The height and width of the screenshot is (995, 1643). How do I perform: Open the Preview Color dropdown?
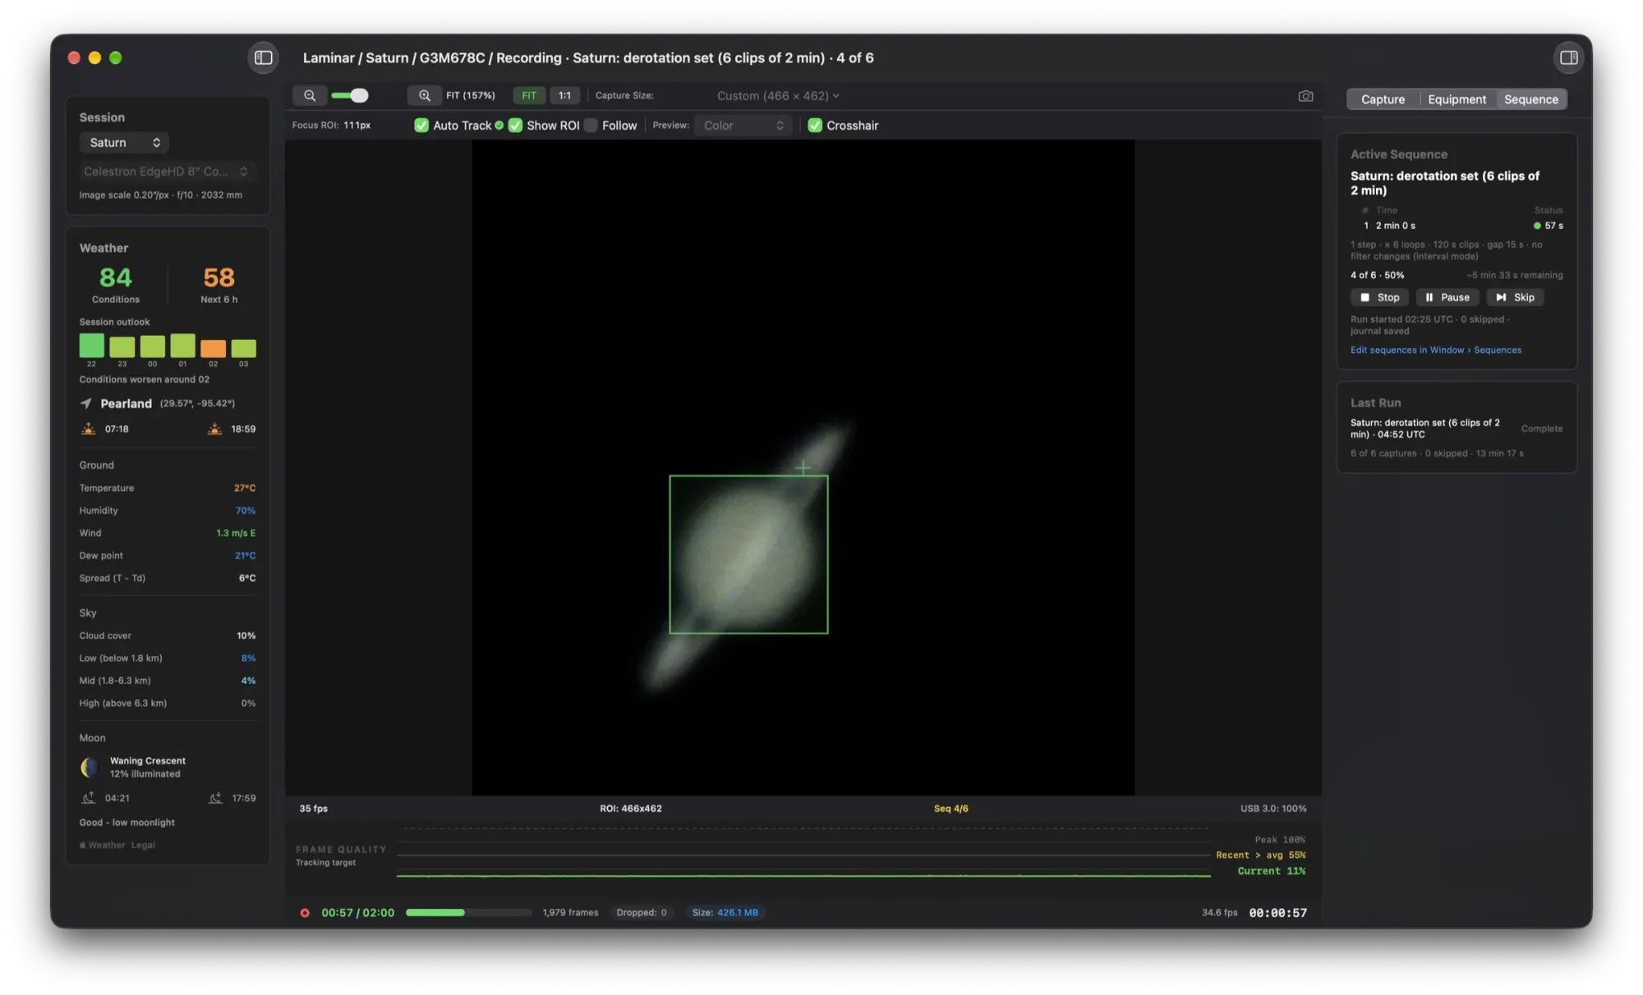pyautogui.click(x=743, y=126)
